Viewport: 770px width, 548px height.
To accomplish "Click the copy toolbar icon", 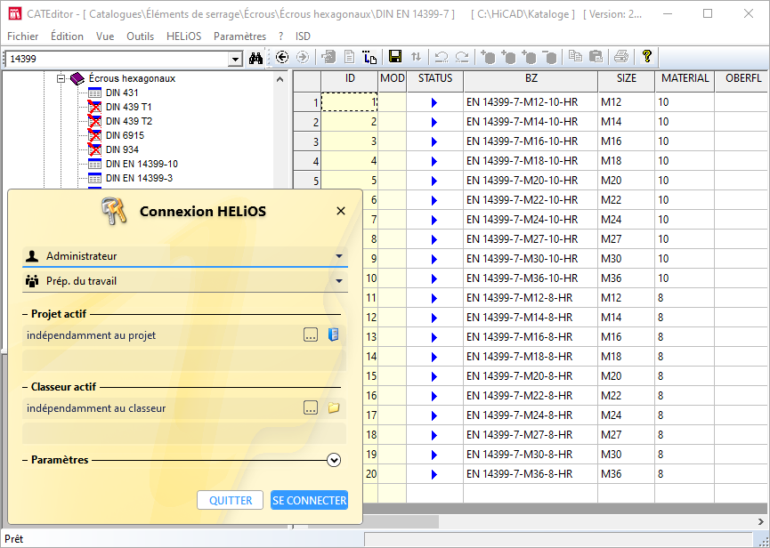I will [575, 57].
